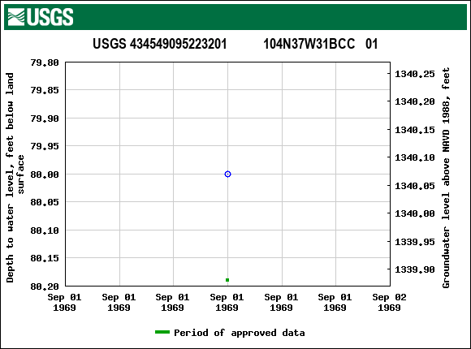The image size is (471, 349).
Task: Click the '1339.95' right axis label
Action: click(414, 242)
